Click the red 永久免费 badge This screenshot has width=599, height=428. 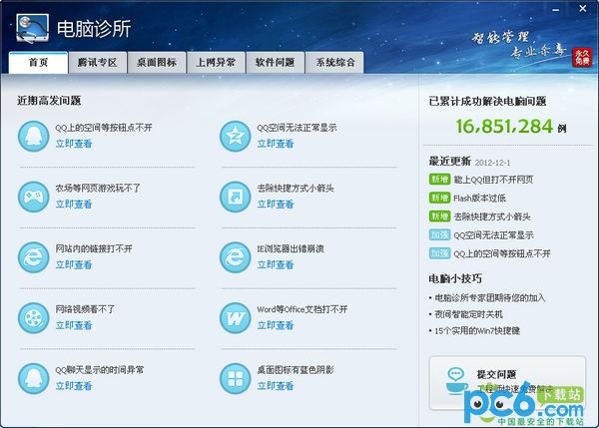[x=582, y=57]
